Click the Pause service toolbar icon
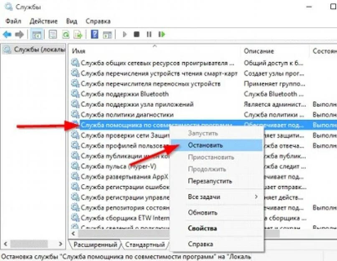Image resolution: width=337 pixels, height=261 pixels. [x=149, y=34]
